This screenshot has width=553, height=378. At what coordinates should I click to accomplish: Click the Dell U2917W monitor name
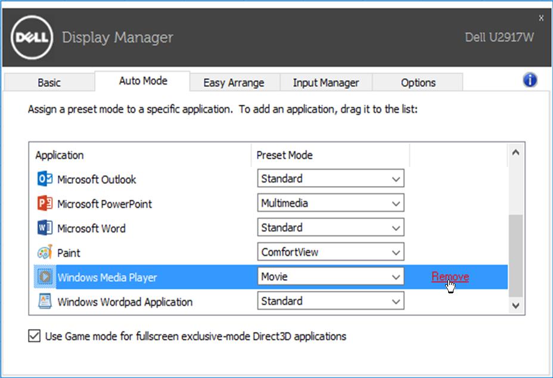[499, 37]
